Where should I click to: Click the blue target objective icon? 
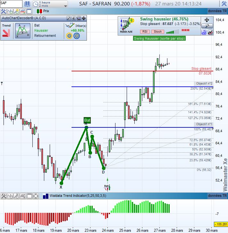click(x=77, y=36)
